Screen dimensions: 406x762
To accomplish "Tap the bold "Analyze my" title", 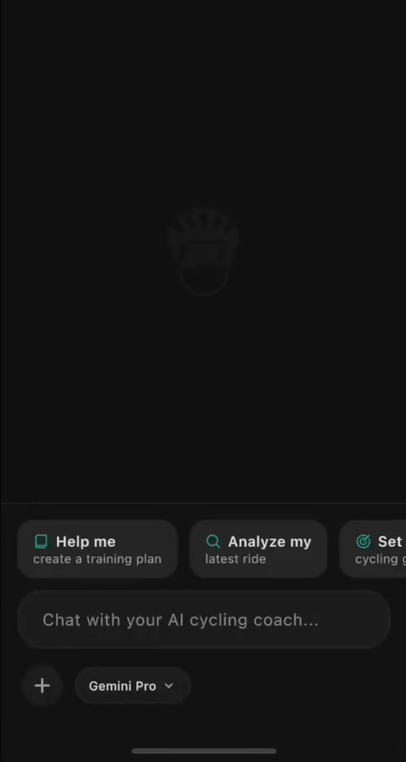I will tap(270, 542).
